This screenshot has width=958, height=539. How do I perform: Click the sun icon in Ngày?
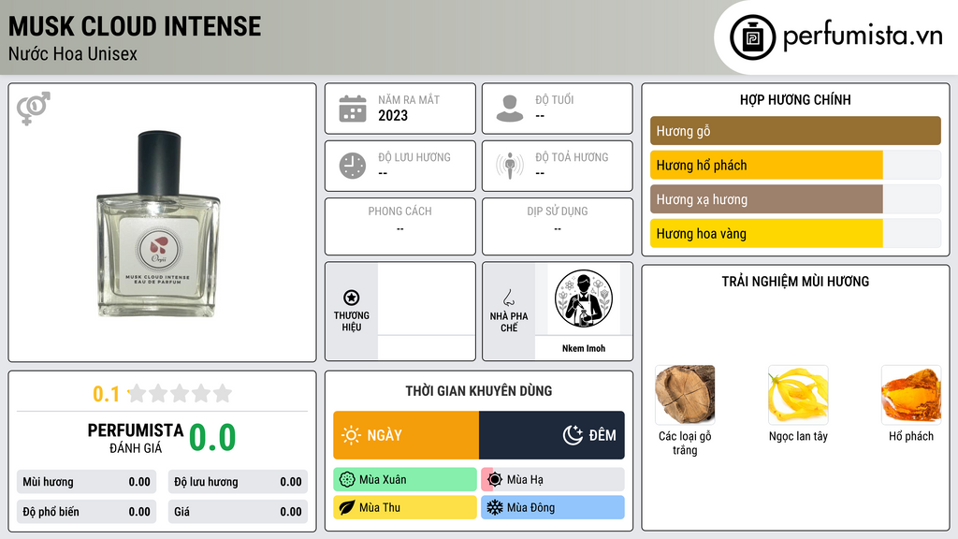point(352,435)
